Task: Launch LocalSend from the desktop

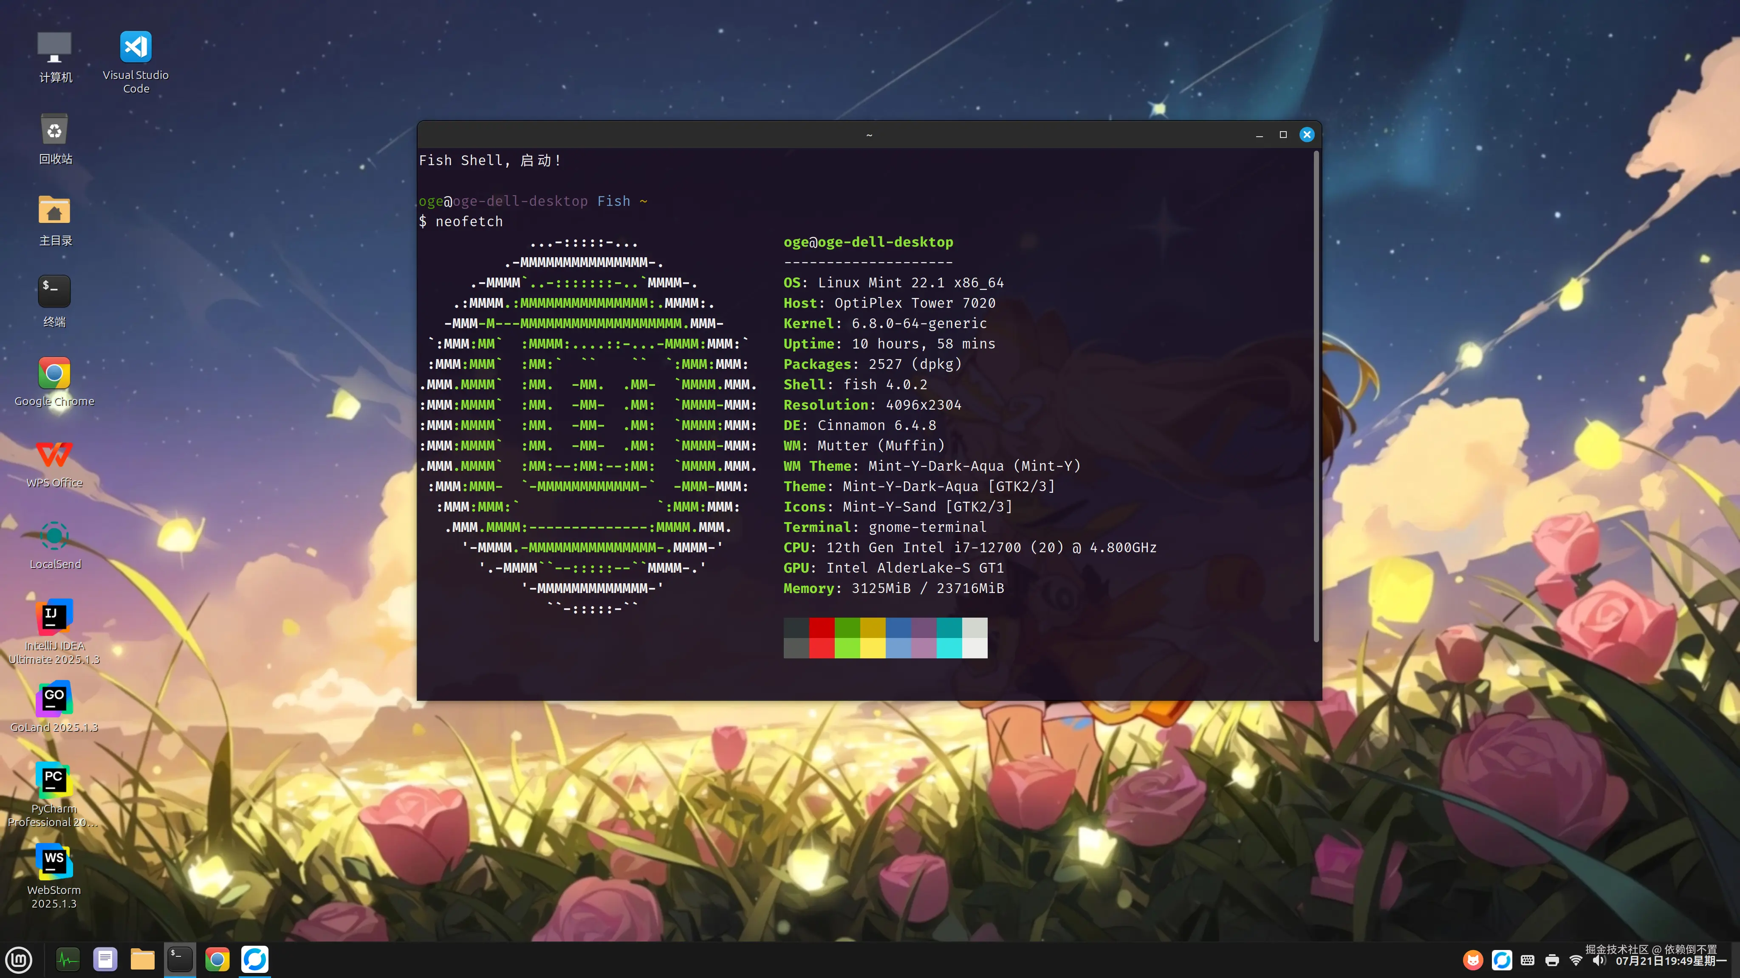Action: click(x=54, y=537)
